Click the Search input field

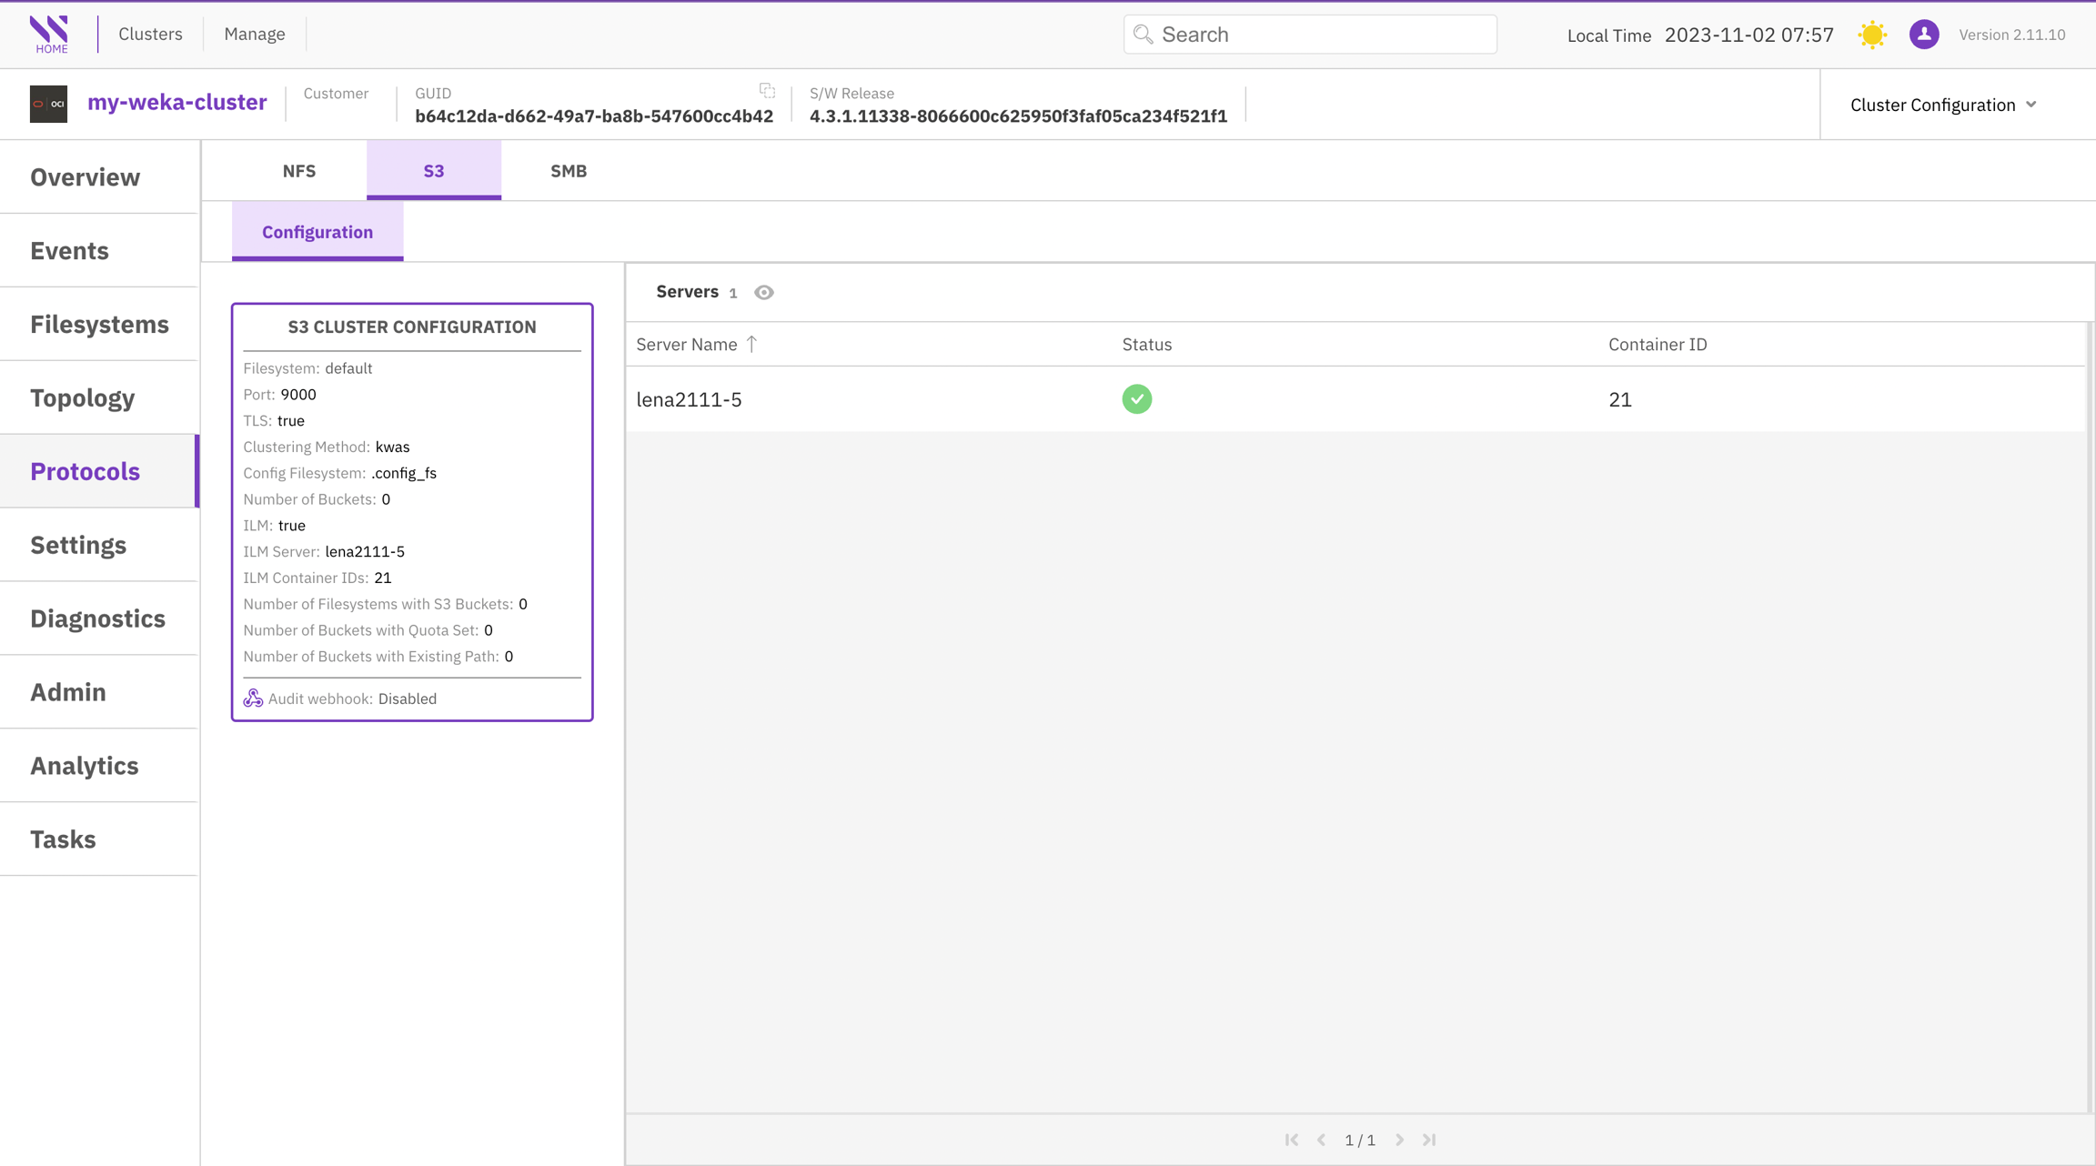(1310, 35)
